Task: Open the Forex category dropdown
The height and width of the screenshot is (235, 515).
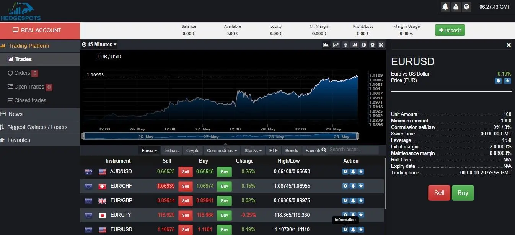Action: click(149, 151)
